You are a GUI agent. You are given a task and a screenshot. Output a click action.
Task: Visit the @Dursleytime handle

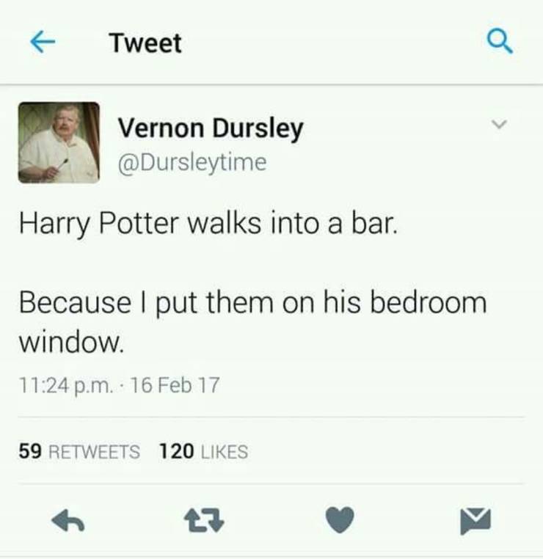192,163
